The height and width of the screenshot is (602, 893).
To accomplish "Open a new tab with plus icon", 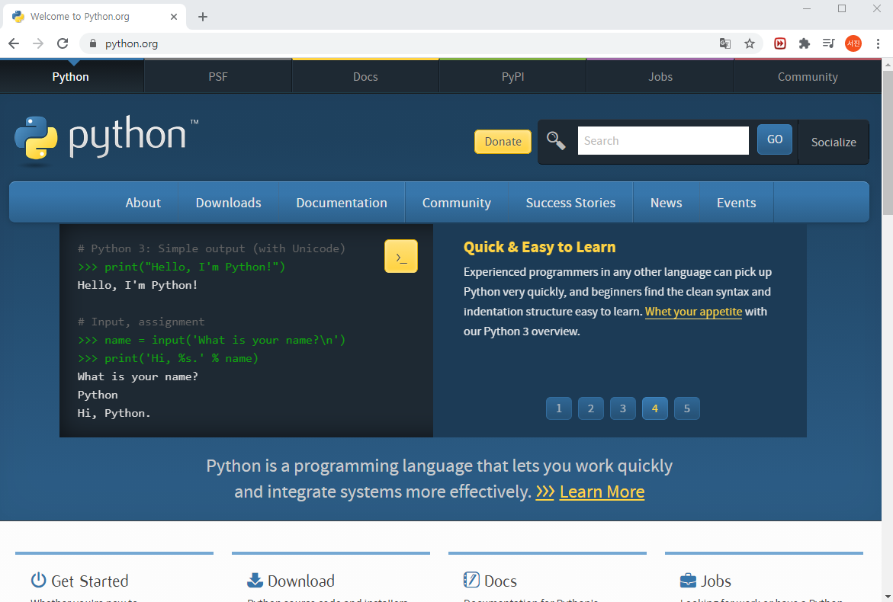I will click(x=203, y=17).
